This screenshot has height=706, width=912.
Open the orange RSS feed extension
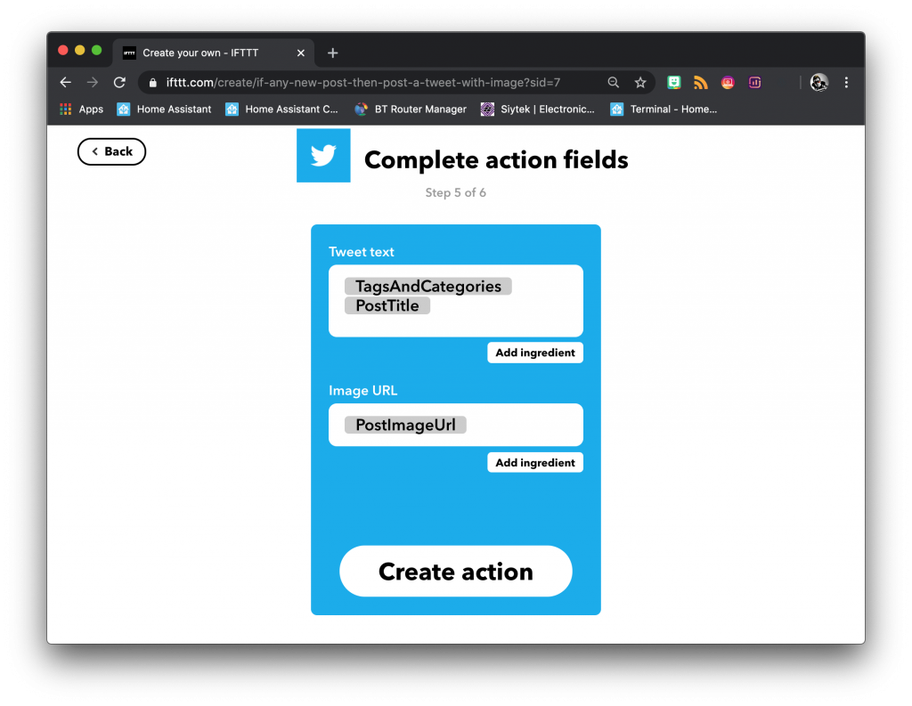(x=700, y=83)
